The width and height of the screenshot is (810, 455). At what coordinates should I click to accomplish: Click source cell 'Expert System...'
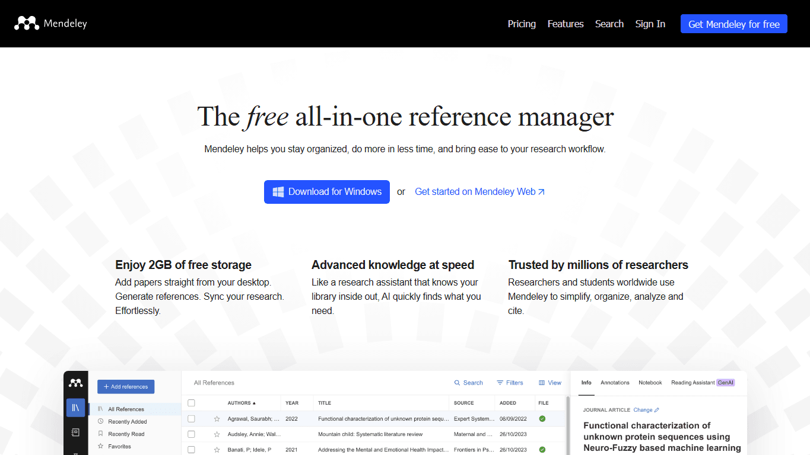474,418
